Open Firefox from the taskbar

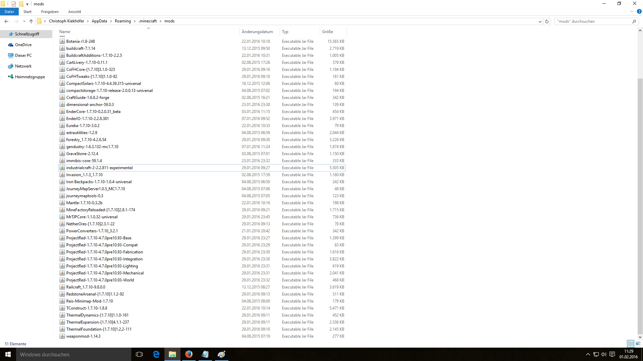tap(189, 354)
